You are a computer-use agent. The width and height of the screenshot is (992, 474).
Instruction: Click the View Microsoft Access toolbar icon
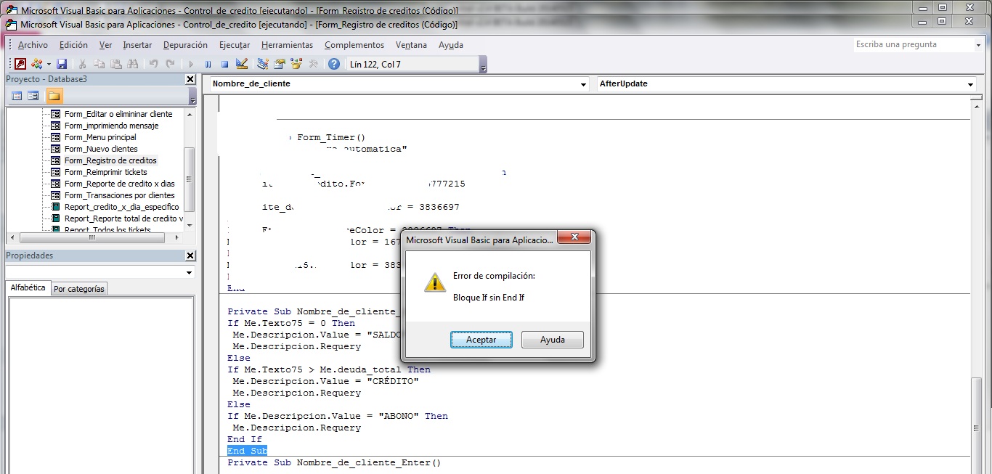coord(20,64)
